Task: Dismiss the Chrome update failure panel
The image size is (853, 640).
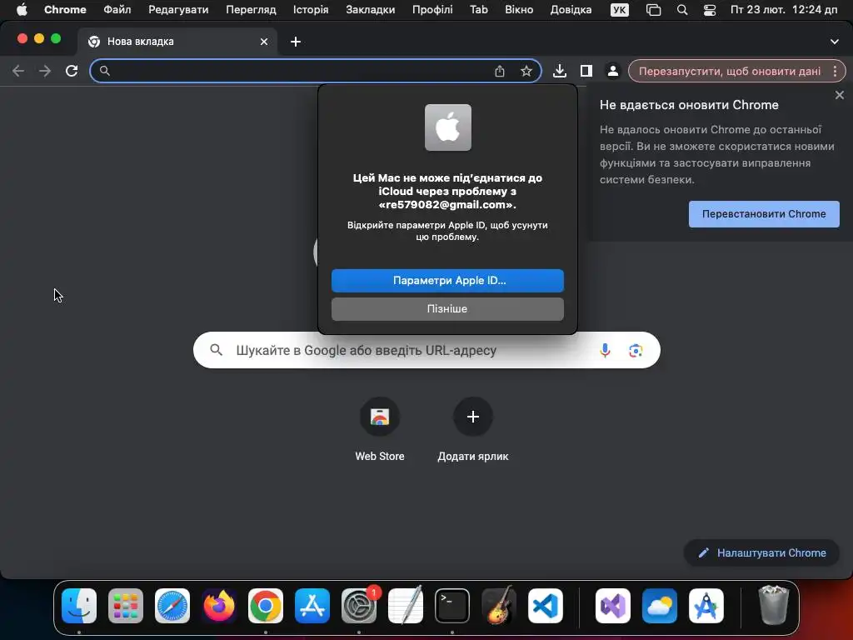Action: tap(840, 95)
